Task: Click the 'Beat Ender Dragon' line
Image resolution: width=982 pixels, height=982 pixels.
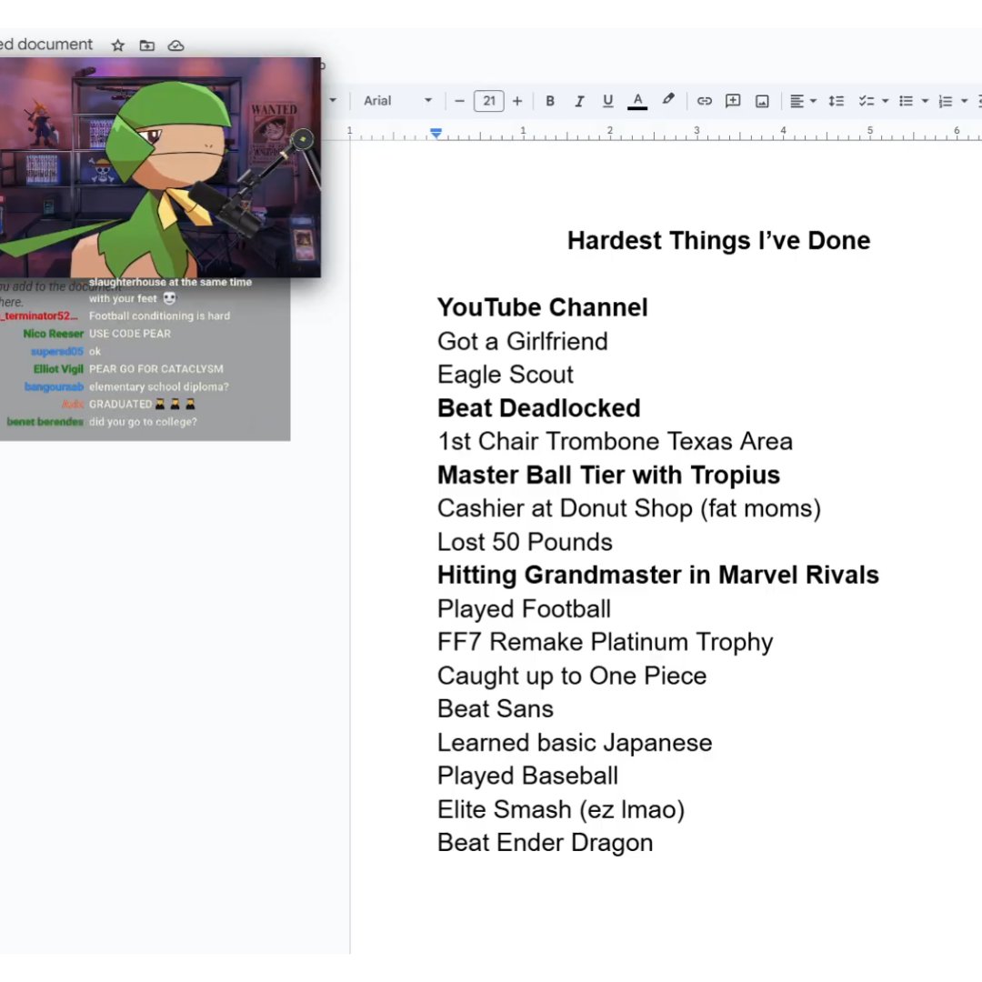Action: [x=545, y=843]
